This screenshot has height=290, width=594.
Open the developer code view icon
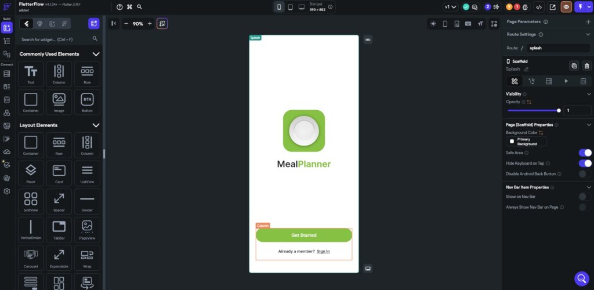pyautogui.click(x=539, y=7)
